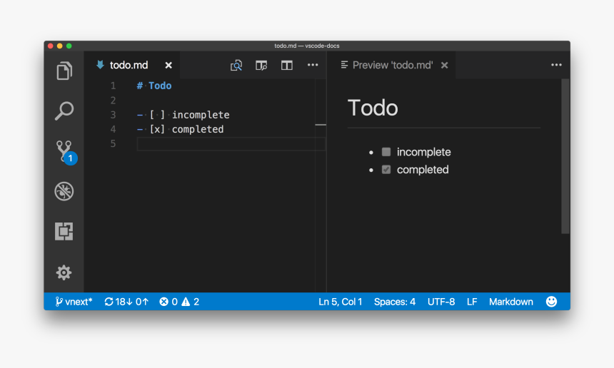Screen dimensions: 614x368
Task: Place cursor on empty line 5
Action: 231,144
